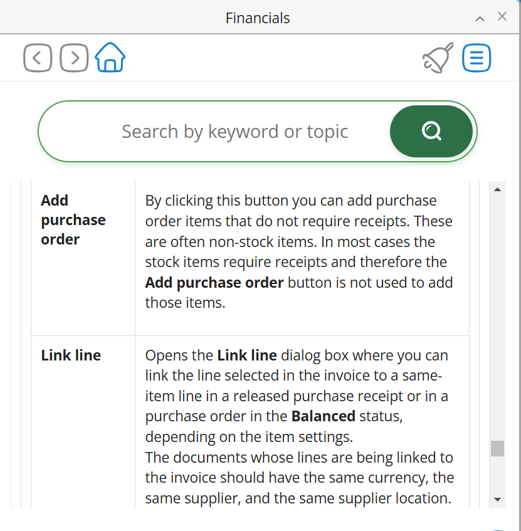Go forward using the right arrow button
The image size is (521, 531).
point(74,58)
